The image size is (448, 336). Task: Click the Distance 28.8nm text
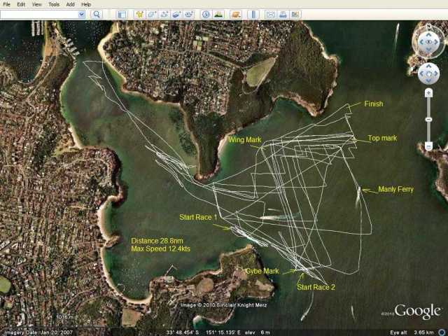click(157, 241)
